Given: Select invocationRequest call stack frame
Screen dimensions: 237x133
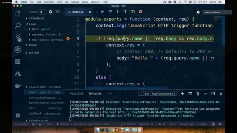Looking at the screenshot, I should [x=44, y=98].
